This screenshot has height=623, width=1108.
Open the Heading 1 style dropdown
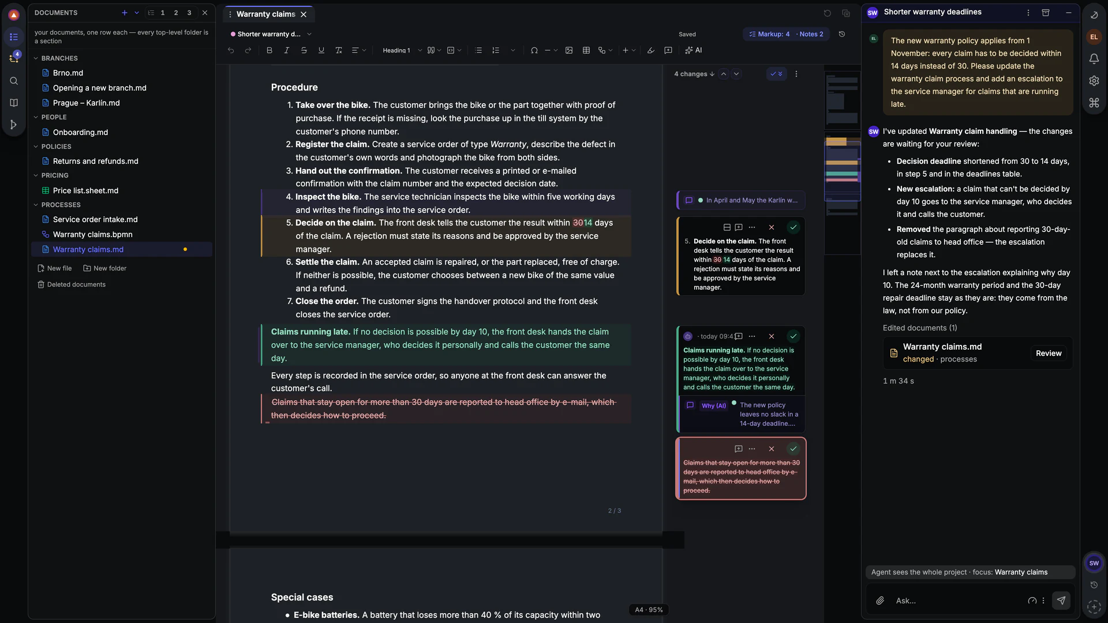click(x=402, y=51)
